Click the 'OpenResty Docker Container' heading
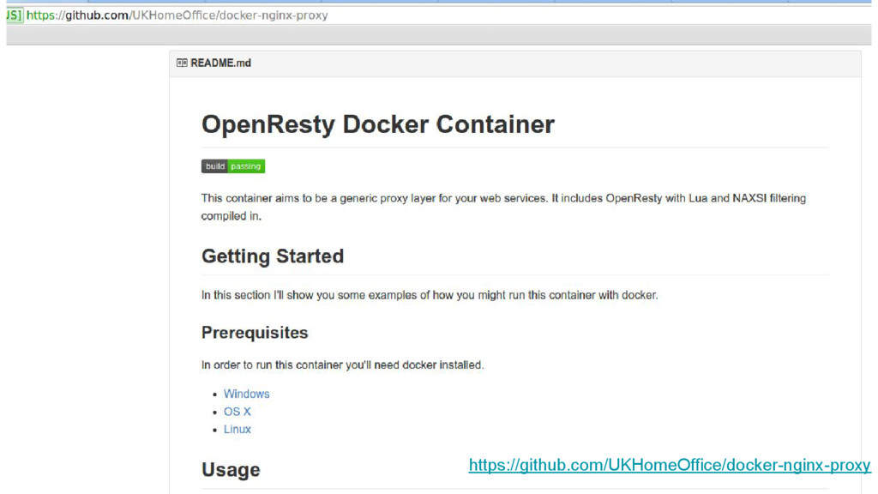The width and height of the screenshot is (878, 494). (377, 124)
